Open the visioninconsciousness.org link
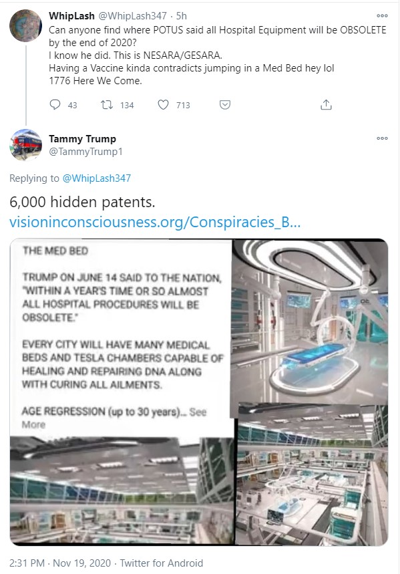 pos(155,223)
